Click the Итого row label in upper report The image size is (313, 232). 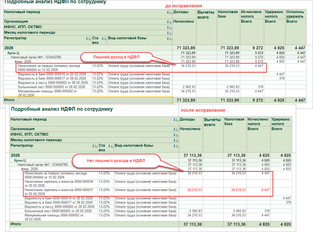(x=9, y=100)
